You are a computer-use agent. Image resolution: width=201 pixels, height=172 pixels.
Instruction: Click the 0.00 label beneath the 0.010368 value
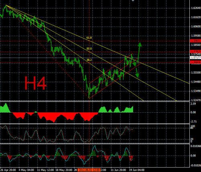point(193,155)
